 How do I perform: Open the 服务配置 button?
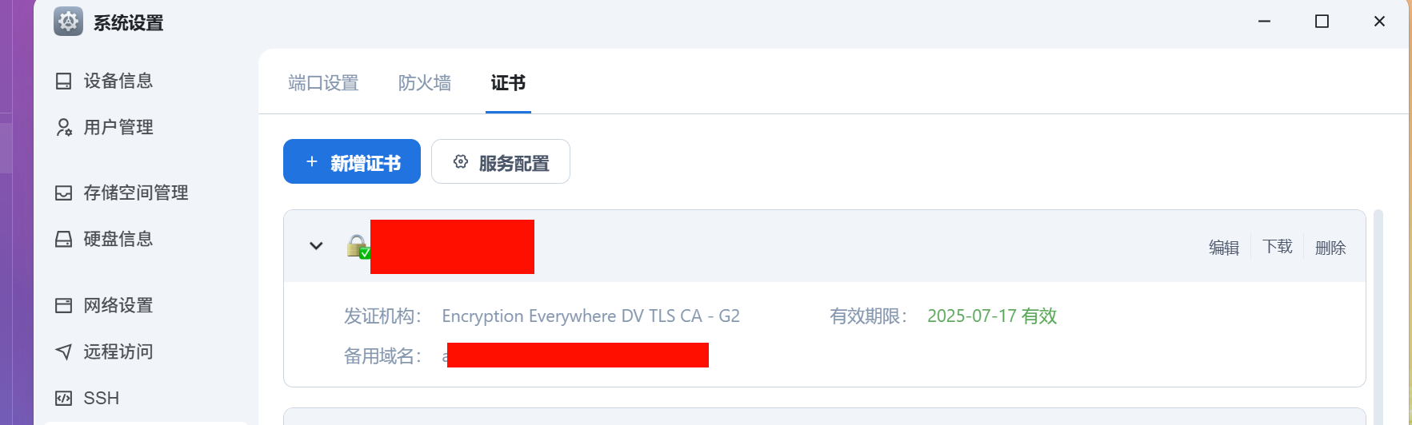click(501, 161)
